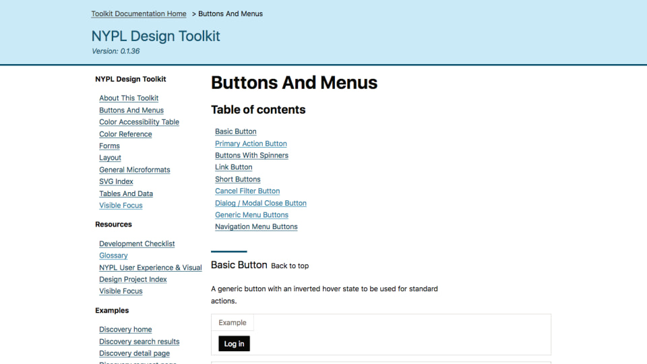Jump to Dialog / Modal Close Button

point(261,203)
